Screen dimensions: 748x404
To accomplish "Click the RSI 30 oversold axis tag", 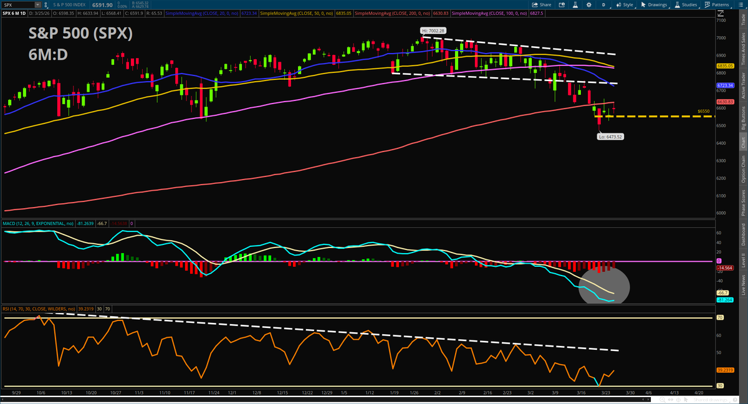I will 720,386.
